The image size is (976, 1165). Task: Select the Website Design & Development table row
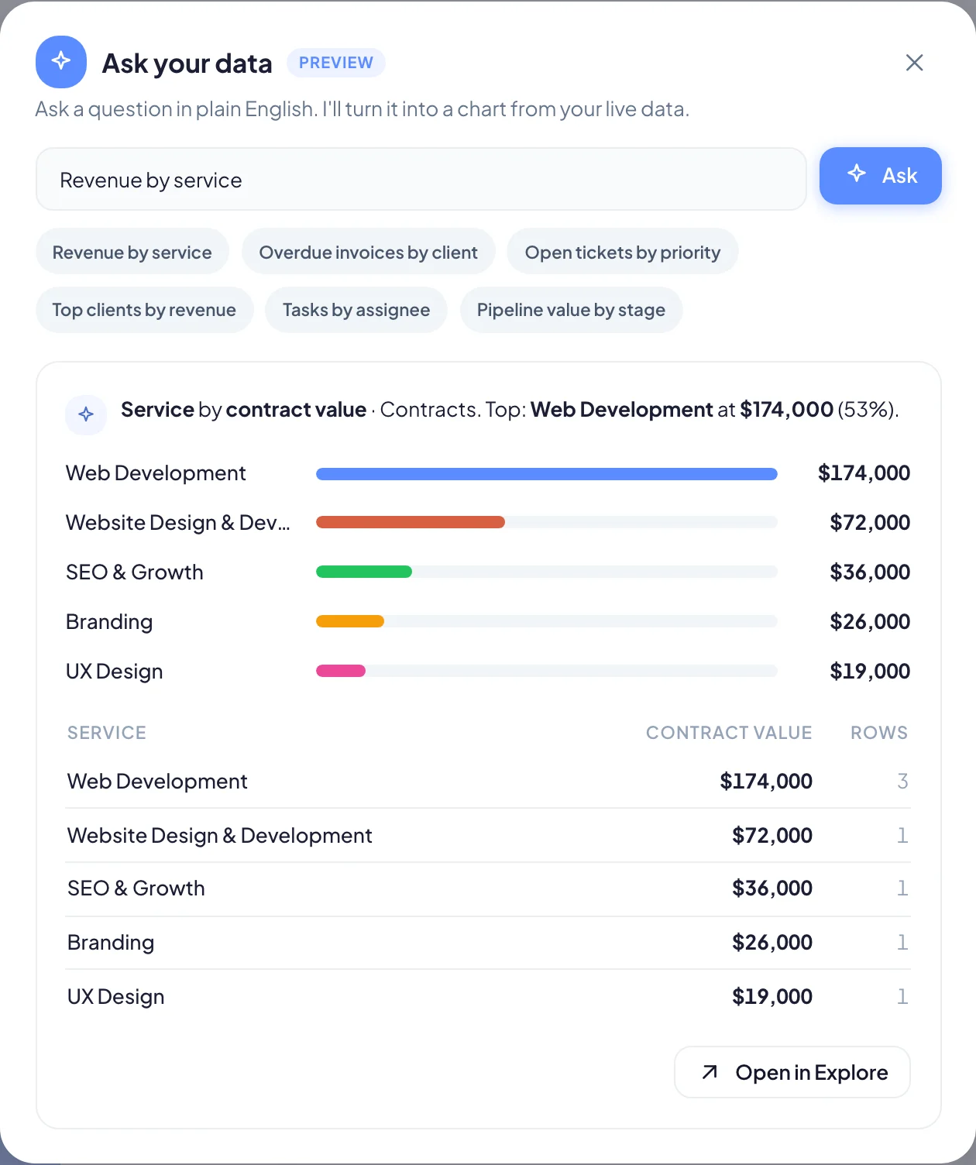point(488,835)
